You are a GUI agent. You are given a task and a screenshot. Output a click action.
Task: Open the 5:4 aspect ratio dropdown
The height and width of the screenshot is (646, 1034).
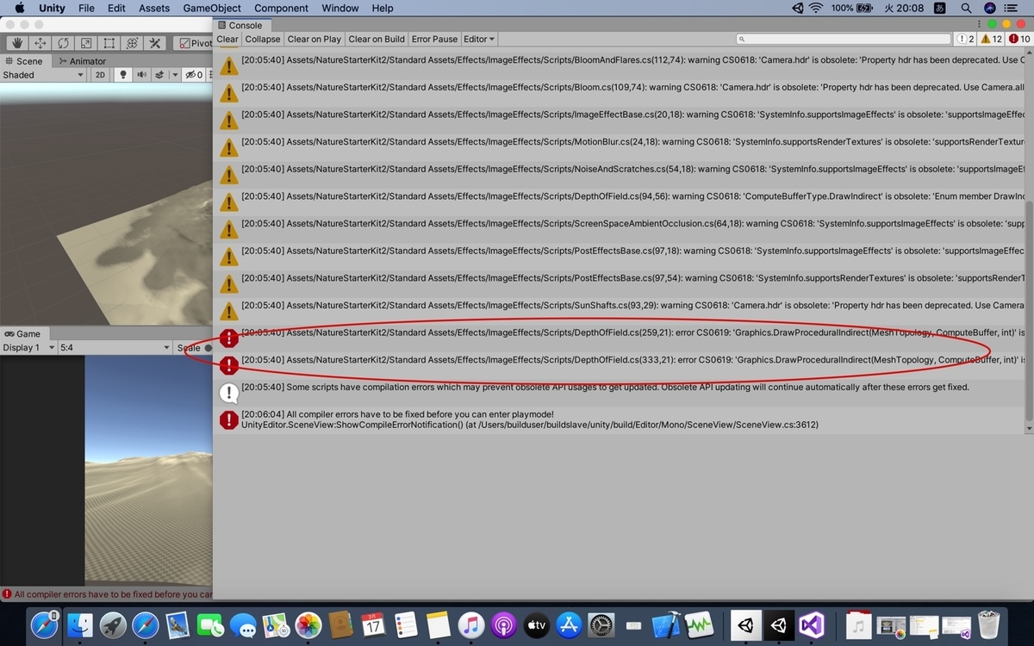click(x=115, y=347)
